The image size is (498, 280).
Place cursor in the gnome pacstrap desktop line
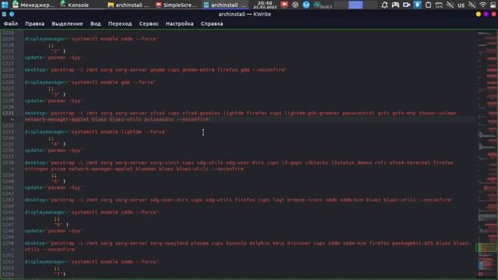click(156, 70)
